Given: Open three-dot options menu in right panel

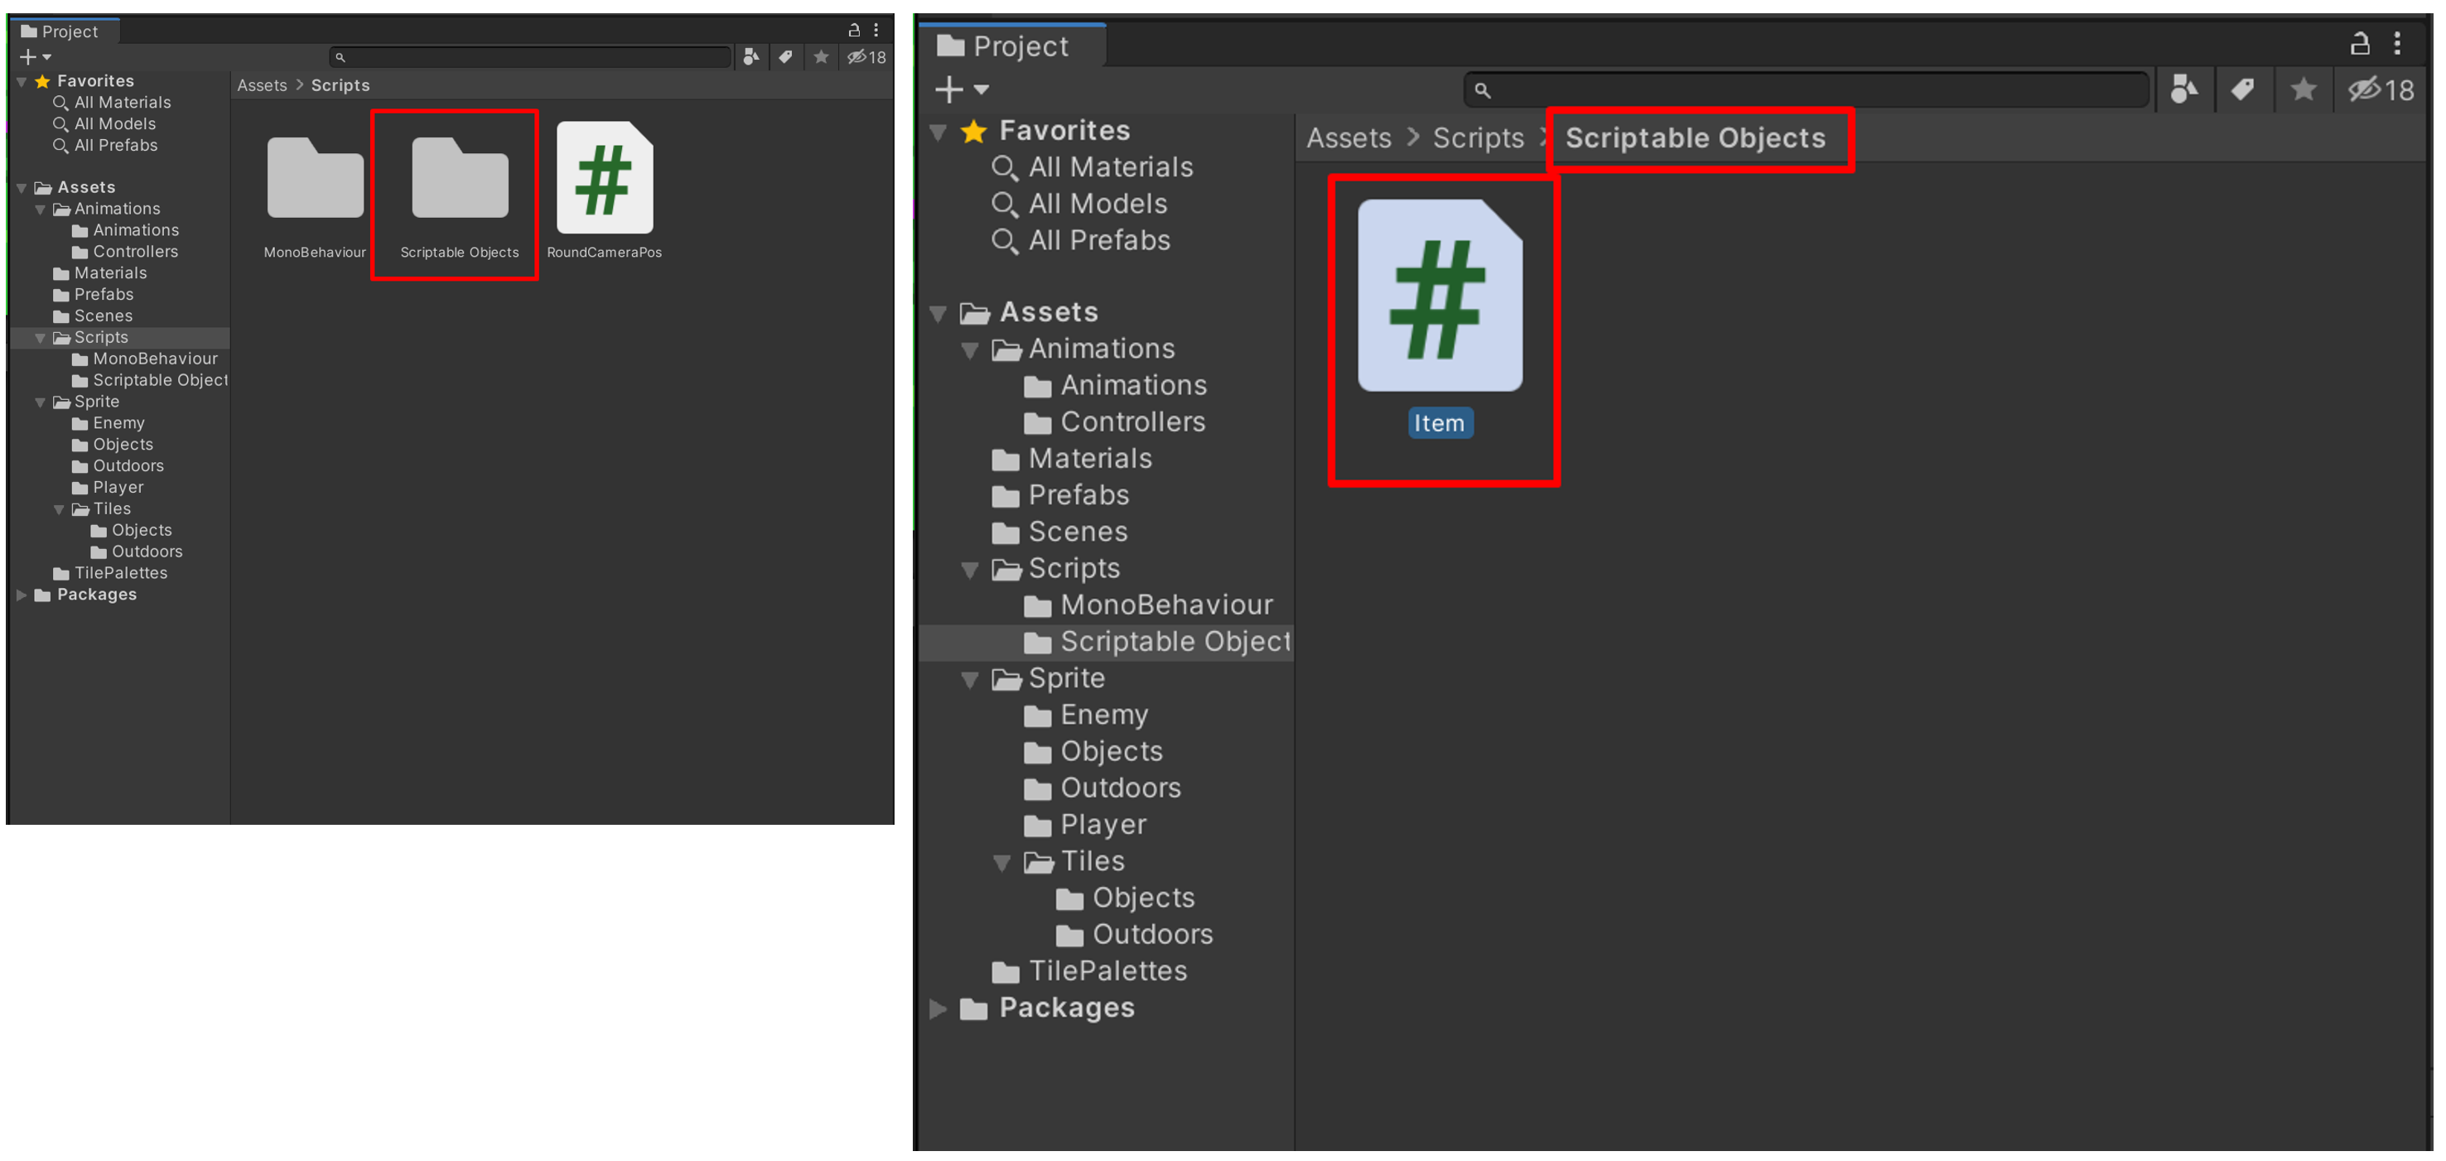Looking at the screenshot, I should [2398, 43].
